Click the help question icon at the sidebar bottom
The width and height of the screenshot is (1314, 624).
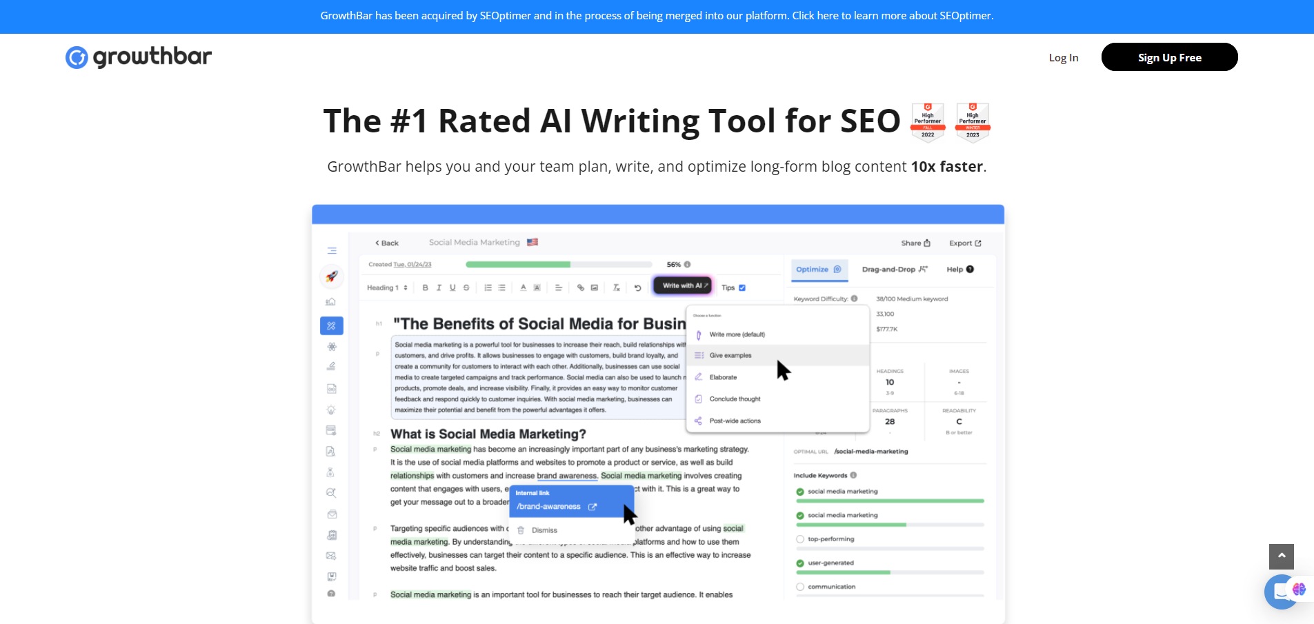[x=331, y=594]
